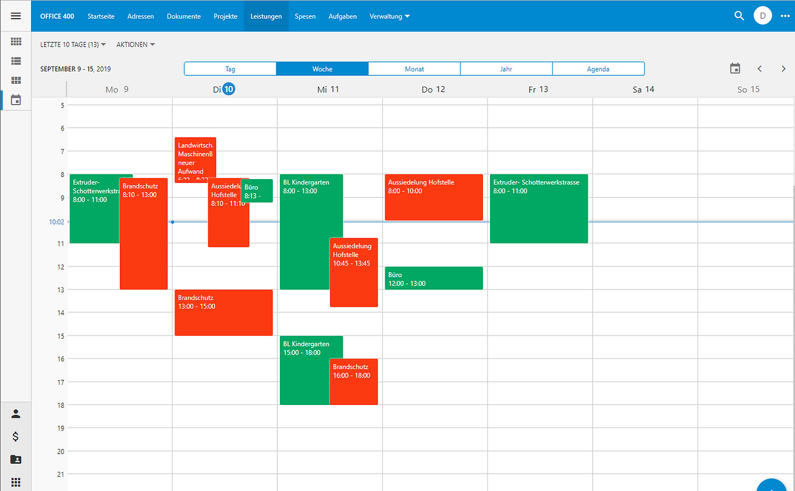The image size is (795, 491).
Task: Expand the Letzte 10 Tage filter dropdown
Action: click(73, 44)
